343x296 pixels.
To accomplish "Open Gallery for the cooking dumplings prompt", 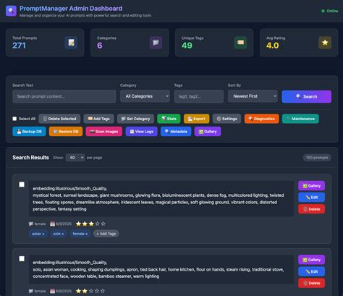I will click(311, 260).
